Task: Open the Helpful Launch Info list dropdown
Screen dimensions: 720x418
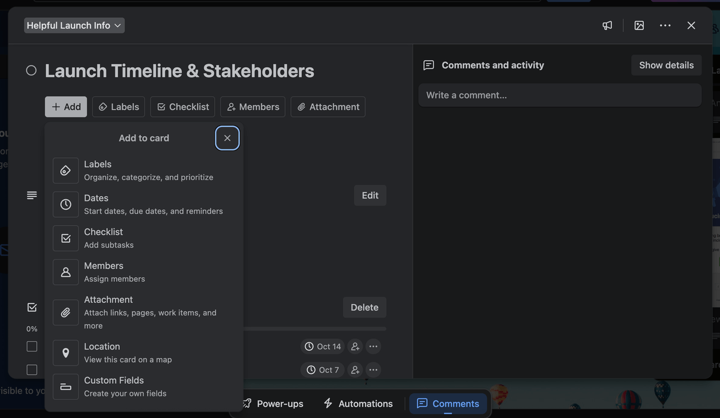Action: (x=74, y=25)
